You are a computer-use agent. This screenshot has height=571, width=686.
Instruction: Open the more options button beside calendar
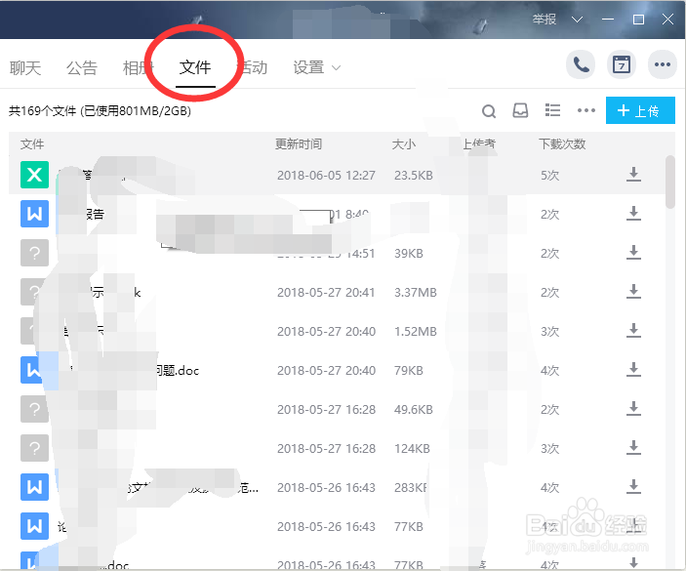663,65
